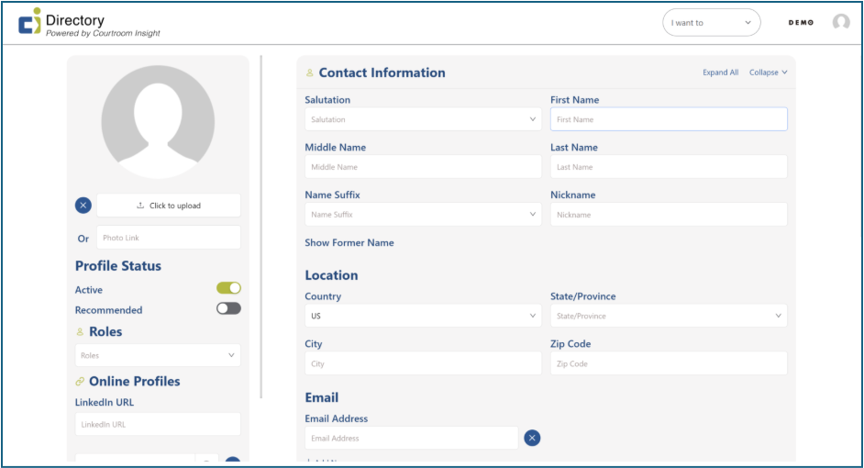The image size is (864, 468).
Task: Open the user avatar account icon
Action: tap(840, 22)
